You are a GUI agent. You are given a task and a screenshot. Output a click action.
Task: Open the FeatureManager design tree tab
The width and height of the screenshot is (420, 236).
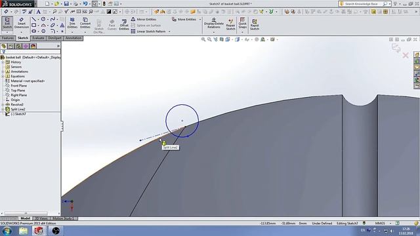pyautogui.click(x=3, y=46)
